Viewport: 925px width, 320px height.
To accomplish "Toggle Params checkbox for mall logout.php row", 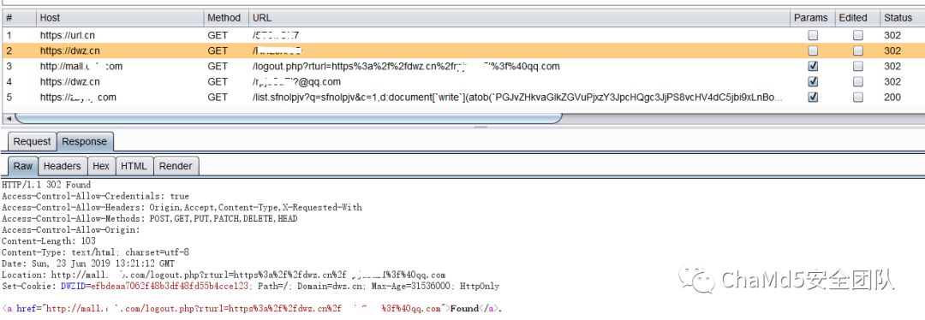I will coord(813,66).
